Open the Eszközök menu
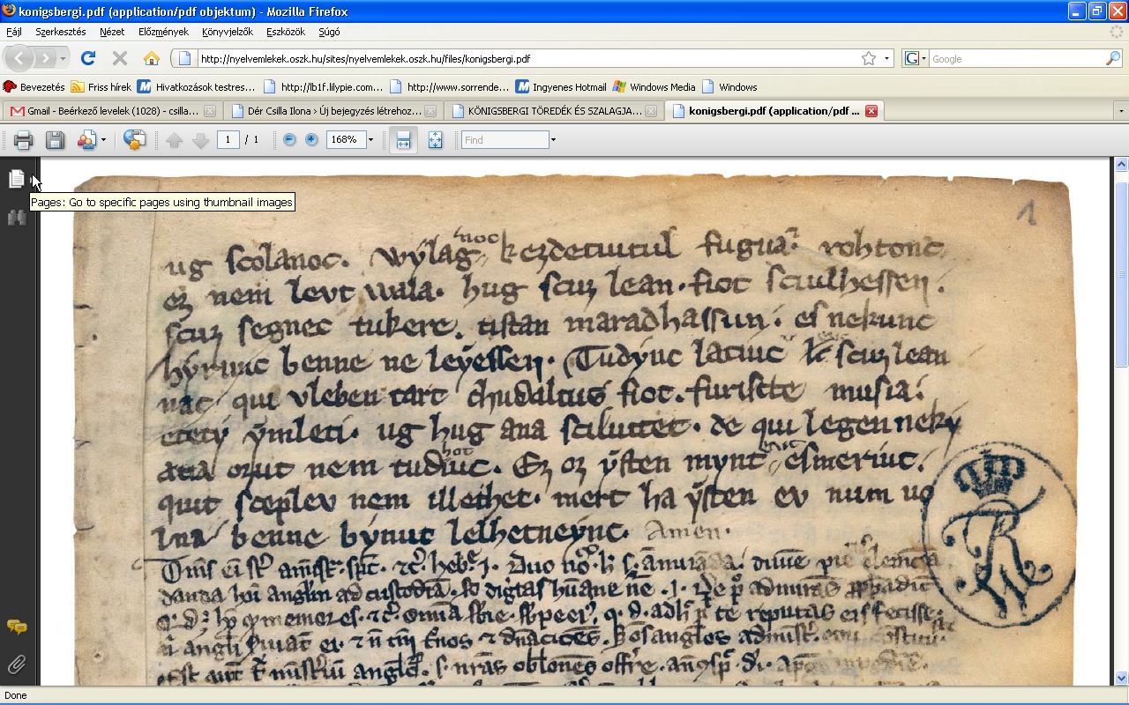 point(286,32)
